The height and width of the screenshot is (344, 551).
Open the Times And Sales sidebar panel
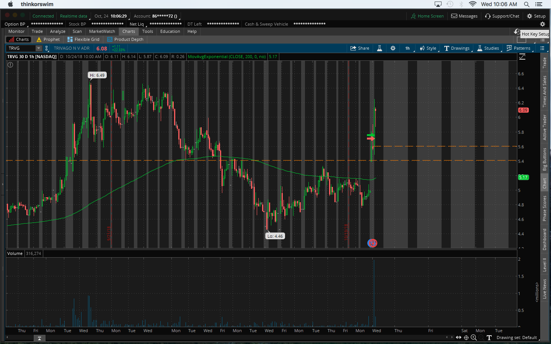click(544, 91)
